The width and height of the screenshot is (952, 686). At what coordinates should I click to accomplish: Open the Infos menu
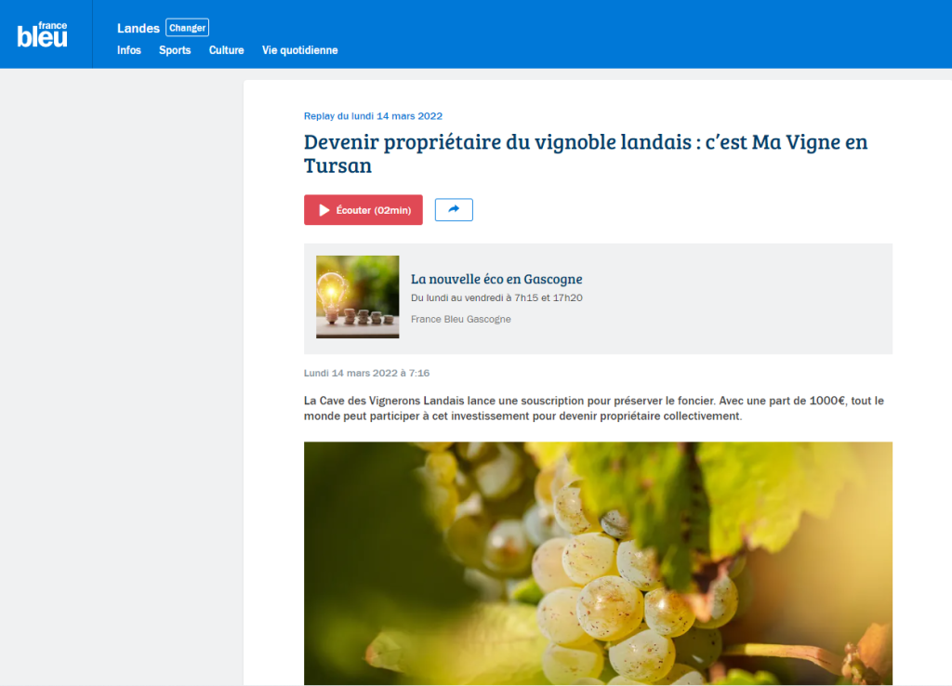point(128,50)
